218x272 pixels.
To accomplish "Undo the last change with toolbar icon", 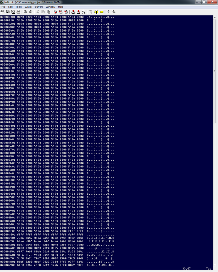I will click(x=25, y=12).
